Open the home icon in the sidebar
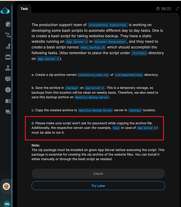This screenshot has height=207, width=181. (8, 24)
